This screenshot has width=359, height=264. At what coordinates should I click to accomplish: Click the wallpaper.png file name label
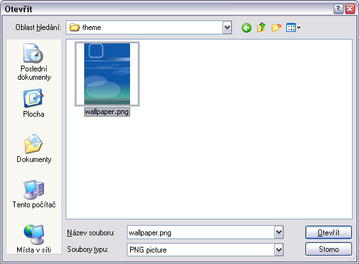[107, 112]
